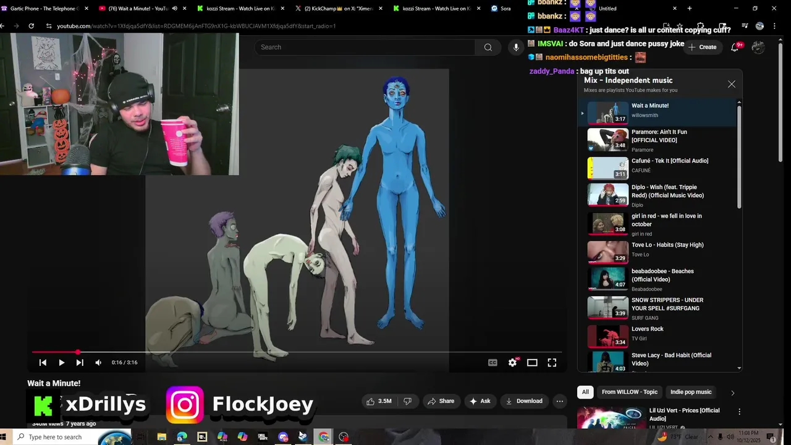791x445 pixels.
Task: Toggle closed captions on the video
Action: pos(493,363)
